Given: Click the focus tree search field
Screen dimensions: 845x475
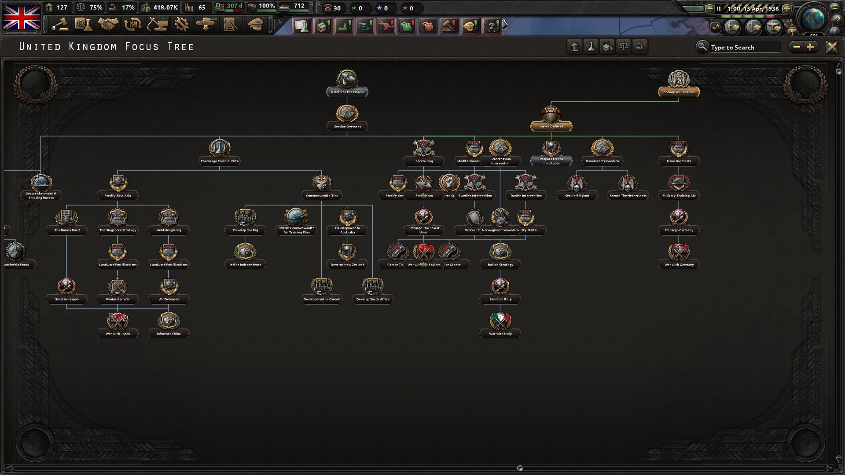Looking at the screenshot, I should click(745, 47).
